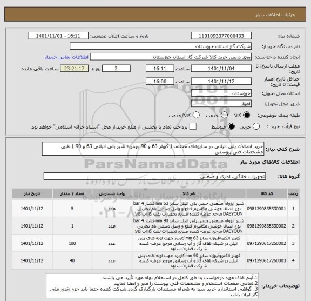
Task: Select the جزیی purchase process radio
Action: click(256, 126)
